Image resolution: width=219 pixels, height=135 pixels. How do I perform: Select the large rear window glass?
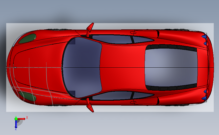(x=171, y=67)
